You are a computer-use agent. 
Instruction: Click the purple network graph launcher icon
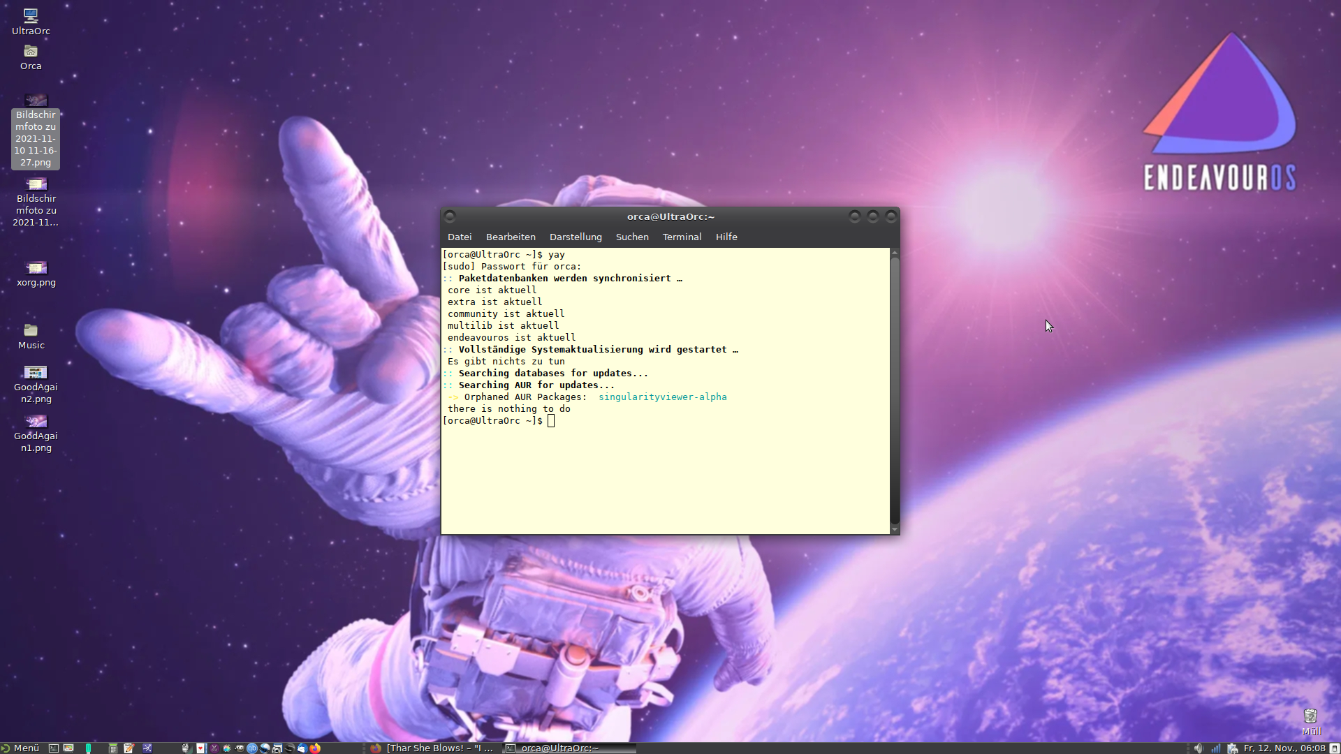pos(147,748)
